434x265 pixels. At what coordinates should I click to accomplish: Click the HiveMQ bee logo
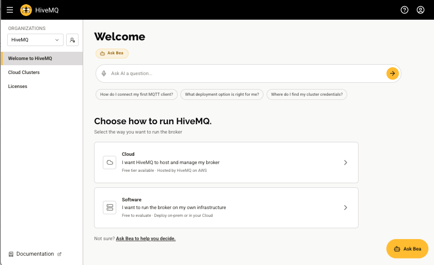(26, 10)
